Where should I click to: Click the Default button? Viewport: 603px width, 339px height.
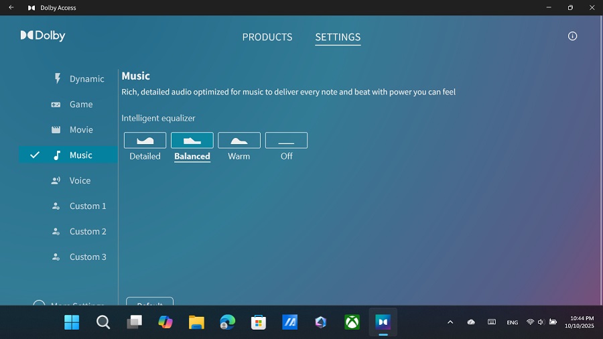pyautogui.click(x=149, y=303)
